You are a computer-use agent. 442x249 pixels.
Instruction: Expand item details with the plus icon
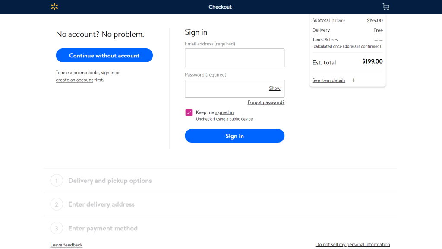pos(354,80)
